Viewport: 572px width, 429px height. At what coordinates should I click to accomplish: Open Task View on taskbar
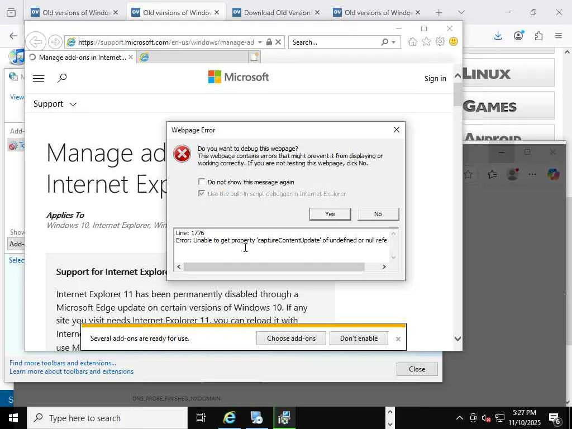pyautogui.click(x=201, y=418)
